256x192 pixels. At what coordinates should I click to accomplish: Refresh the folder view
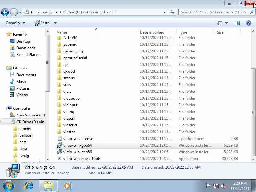172,12
